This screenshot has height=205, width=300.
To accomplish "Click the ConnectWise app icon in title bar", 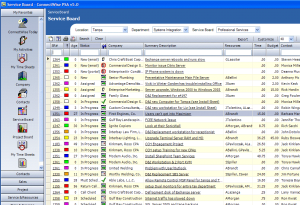I will (x=3, y=4).
